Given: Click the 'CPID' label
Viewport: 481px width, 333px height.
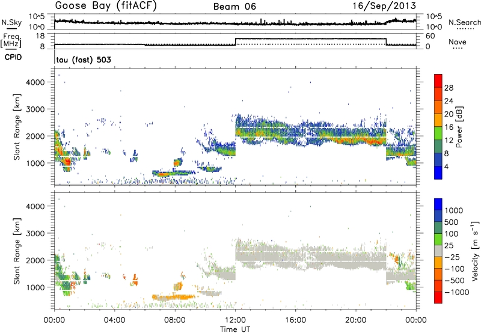Looking at the screenshot, I should point(13,57).
